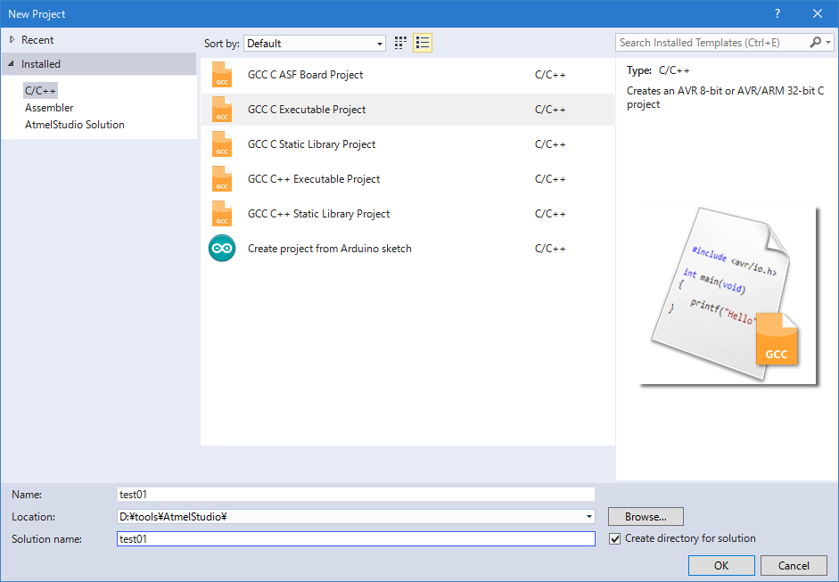Select GCC C Executable Project row text

click(x=307, y=110)
